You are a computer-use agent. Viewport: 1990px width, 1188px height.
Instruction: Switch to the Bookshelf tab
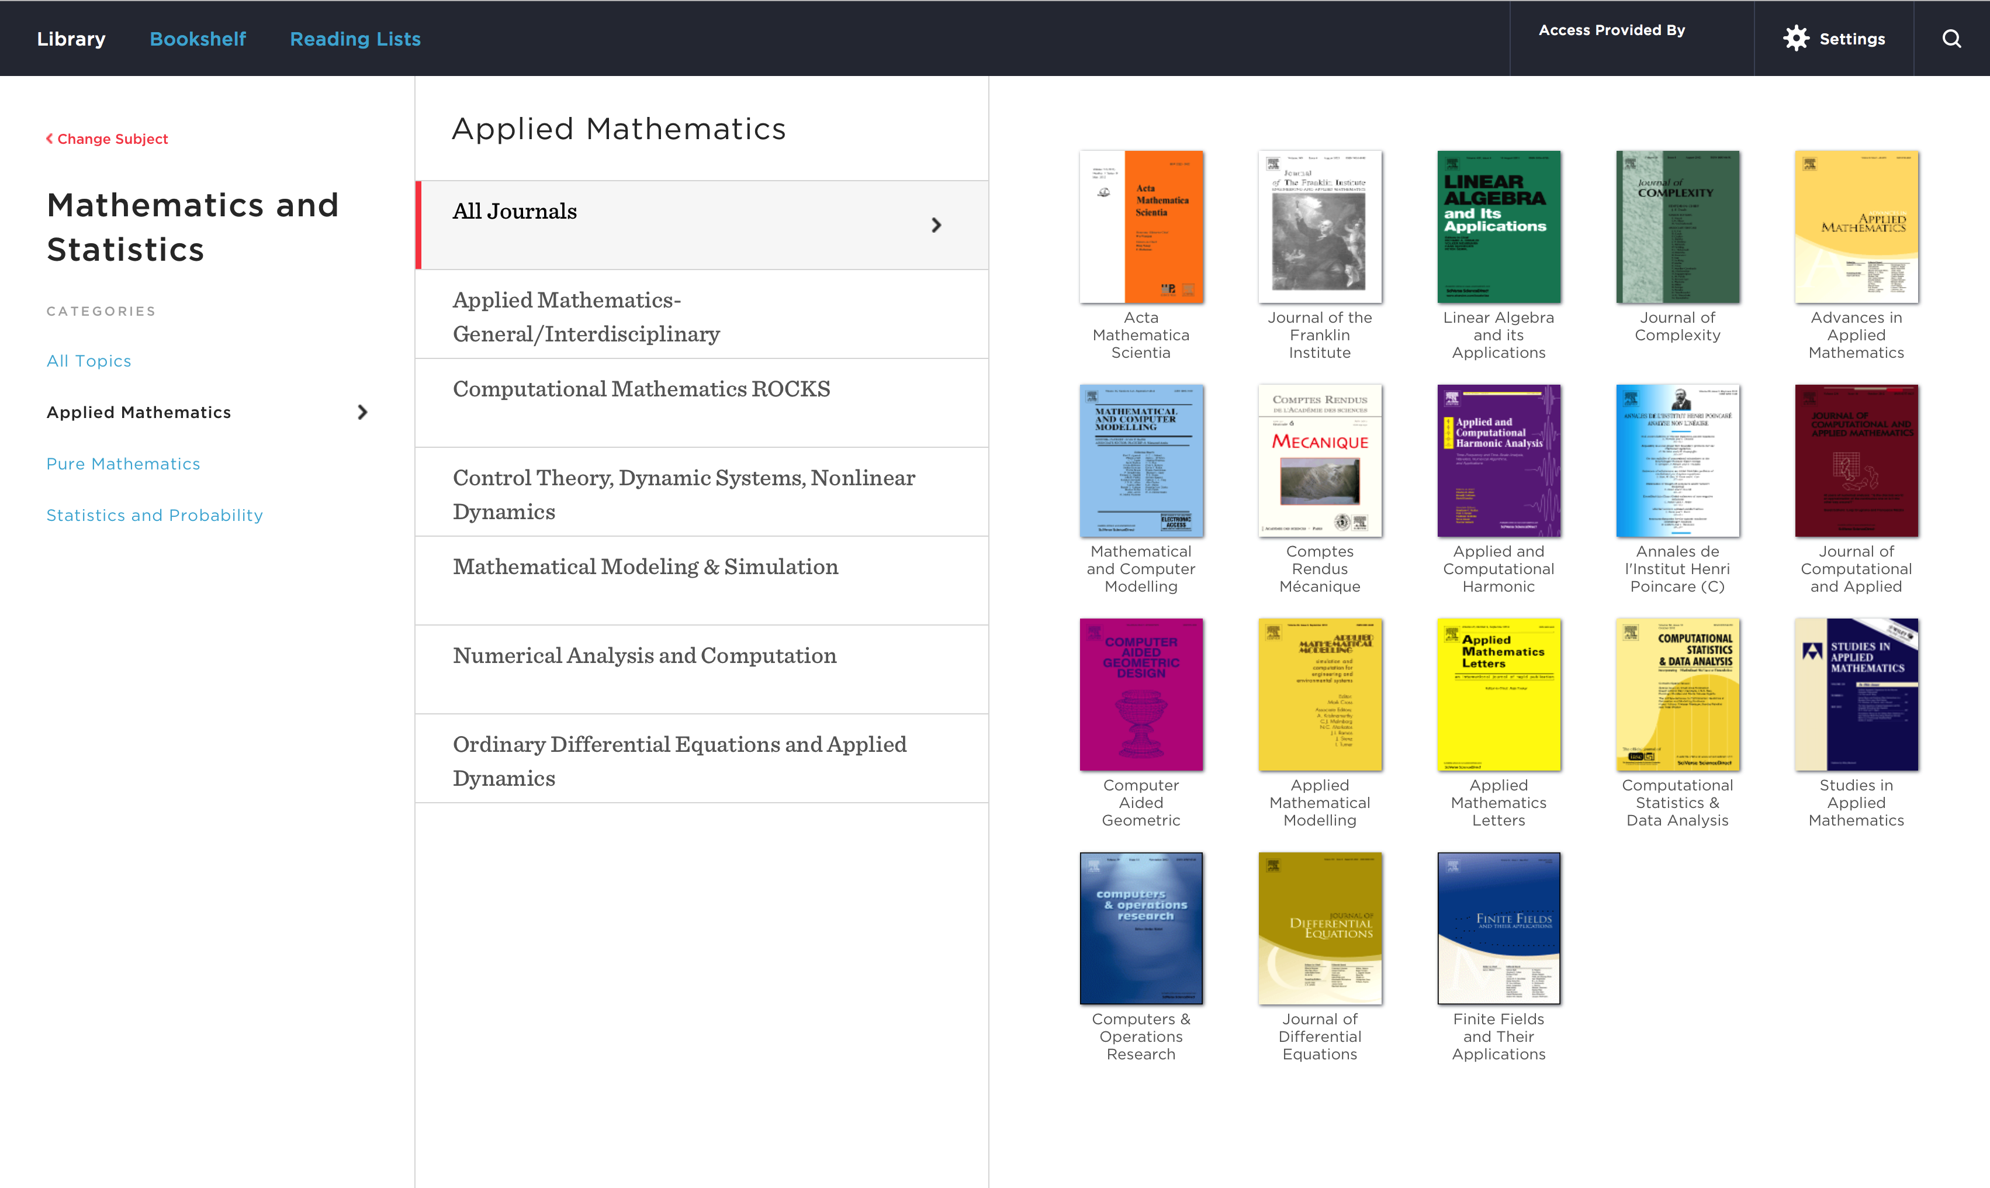[198, 39]
